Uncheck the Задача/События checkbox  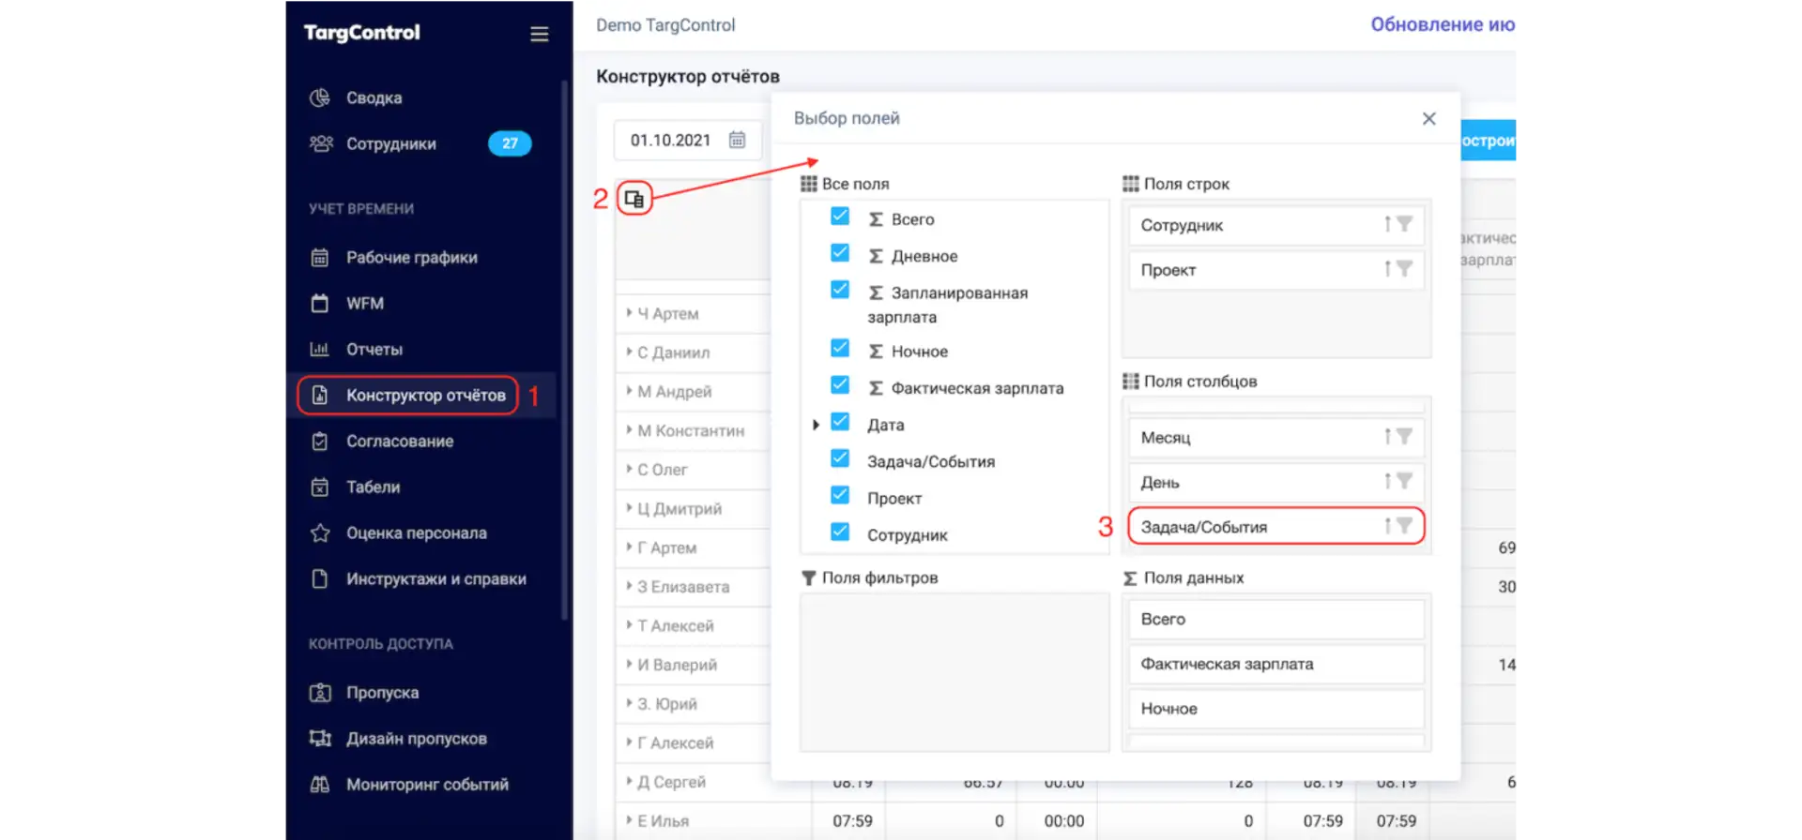[x=840, y=458]
